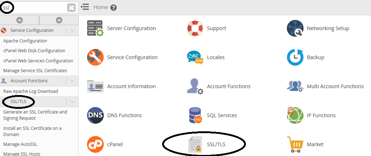This screenshot has height=156, width=371.
Task: Clear the search box with the X button
Action: coord(71,8)
